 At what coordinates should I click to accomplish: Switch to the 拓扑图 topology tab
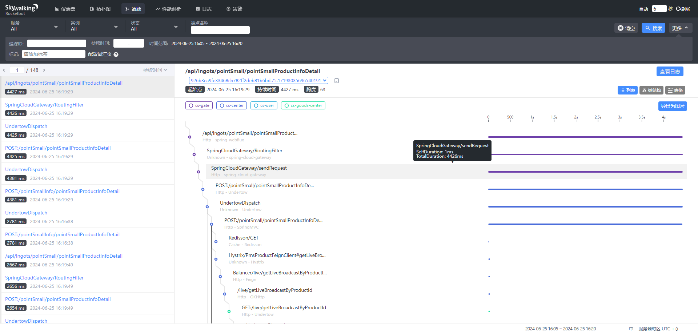(100, 9)
